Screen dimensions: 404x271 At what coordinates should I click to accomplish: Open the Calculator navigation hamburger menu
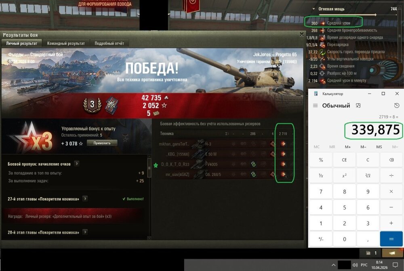[315, 106]
